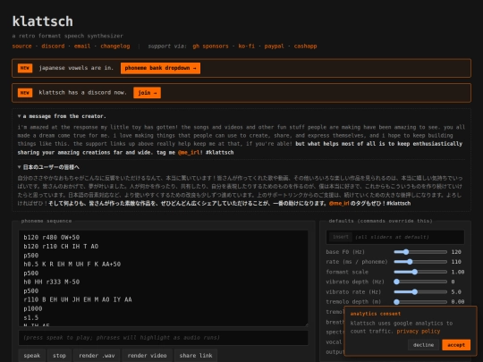Click the insert button in defaults panel

point(341,237)
